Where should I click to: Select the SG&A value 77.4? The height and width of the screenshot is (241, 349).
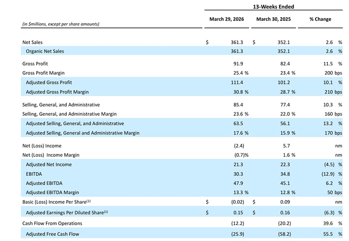coord(285,105)
